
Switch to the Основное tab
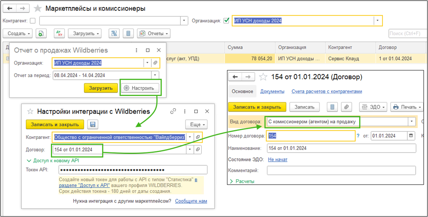(x=242, y=92)
